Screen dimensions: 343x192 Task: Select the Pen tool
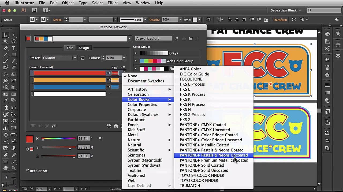pos(6,48)
